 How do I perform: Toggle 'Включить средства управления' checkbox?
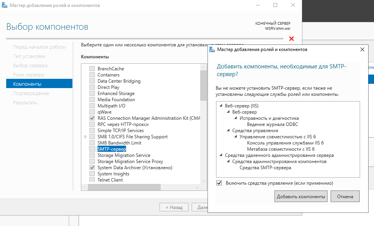point(219,183)
